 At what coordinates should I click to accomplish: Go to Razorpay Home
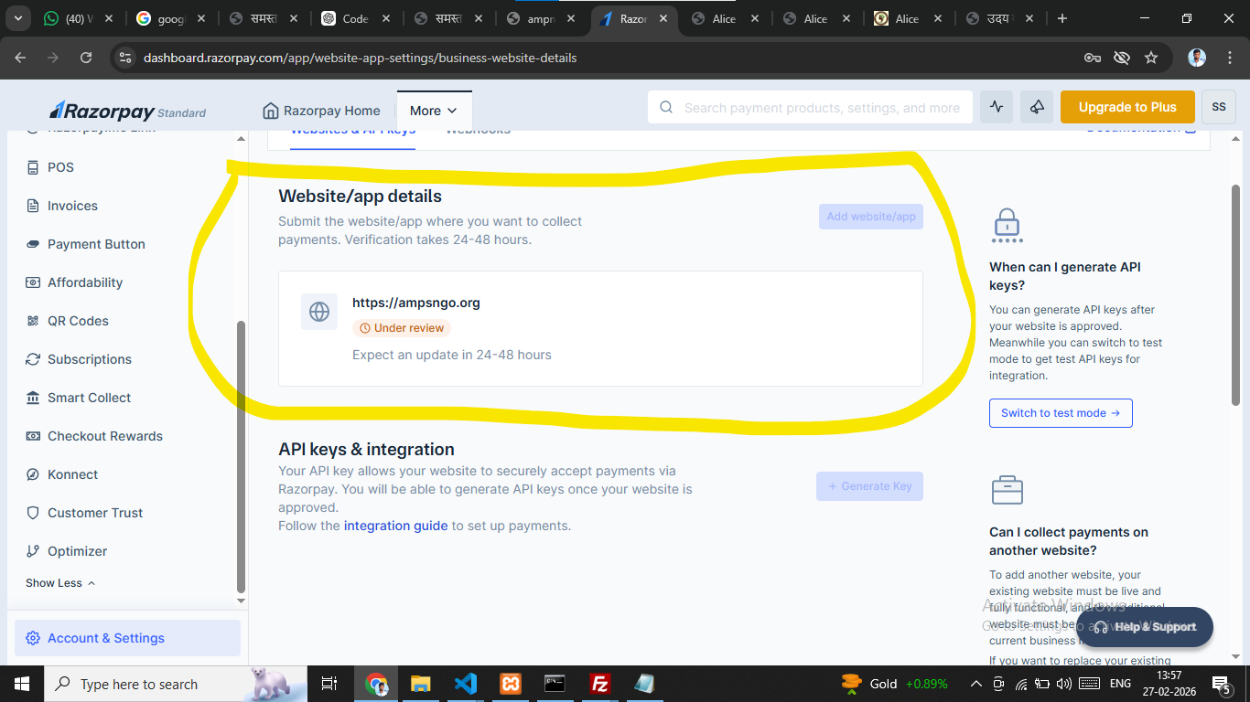321,111
